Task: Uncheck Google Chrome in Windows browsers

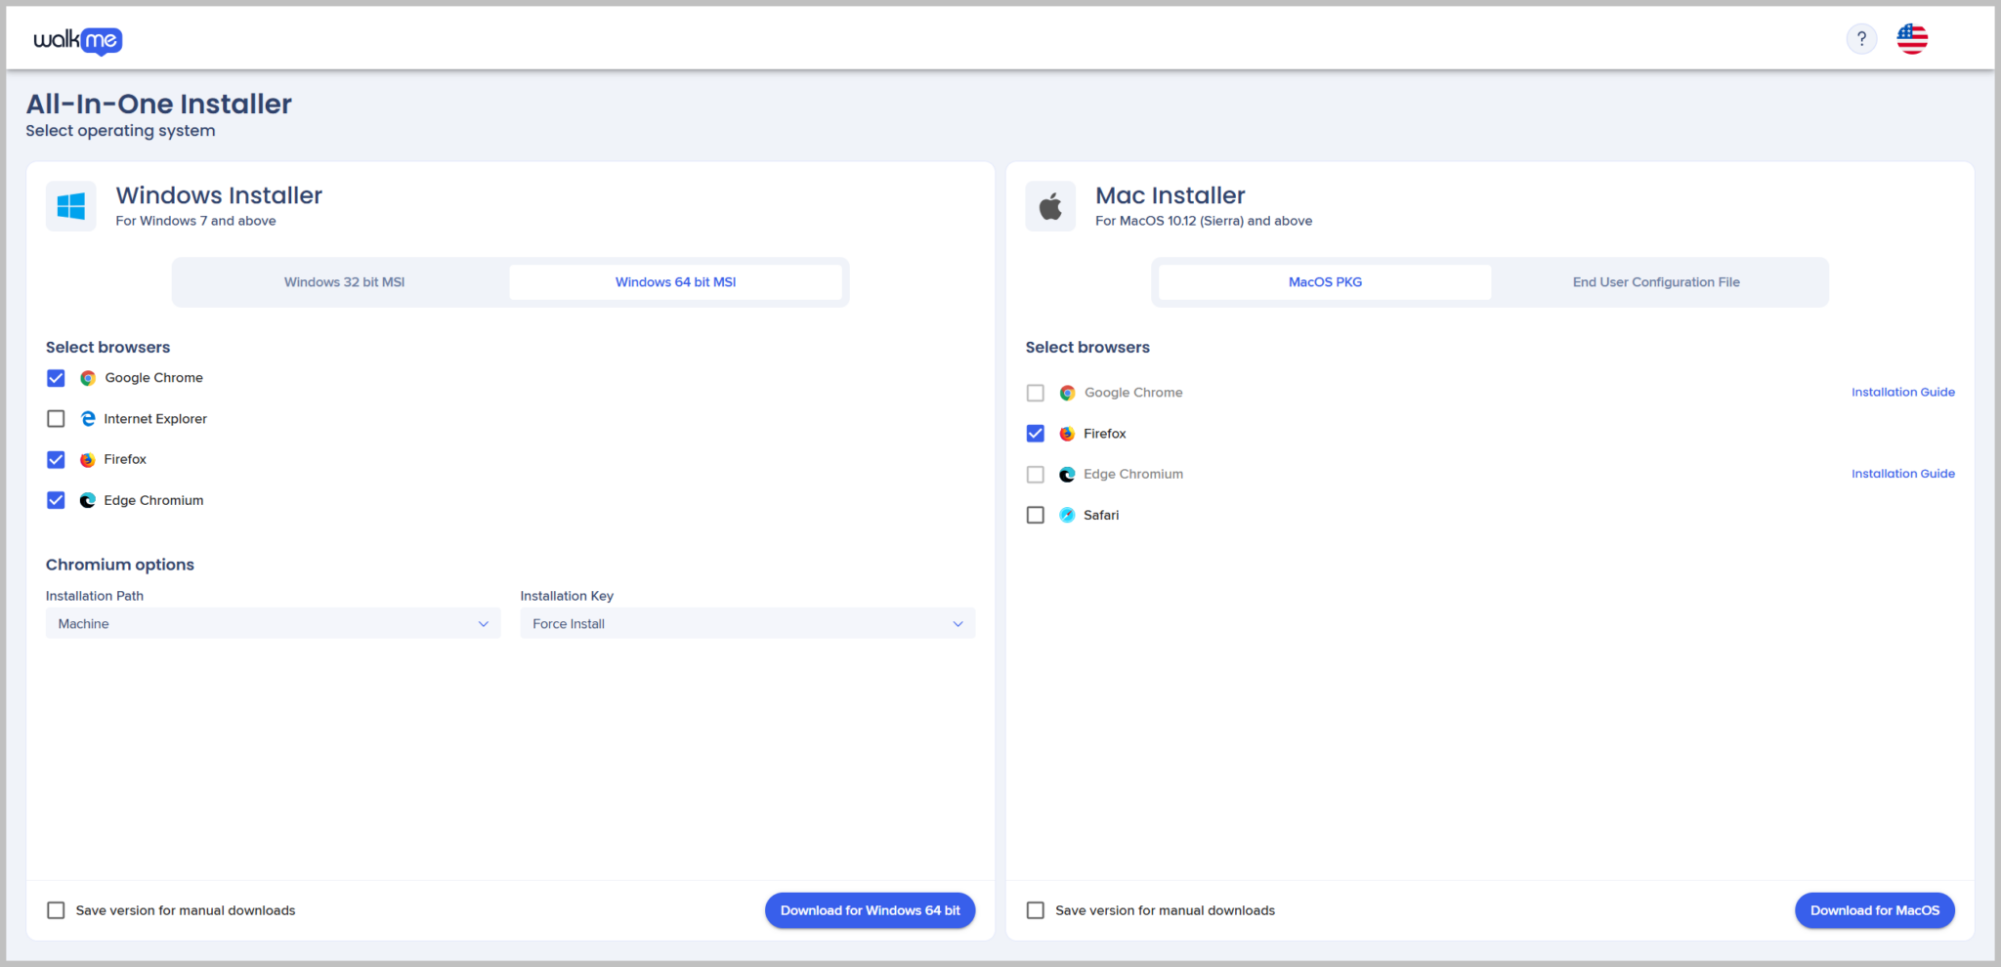Action: point(56,378)
